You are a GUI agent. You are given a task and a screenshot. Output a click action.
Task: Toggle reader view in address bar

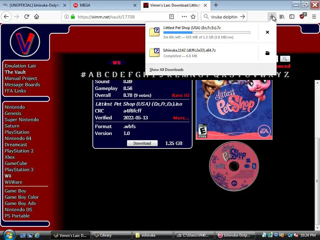[x=172, y=17]
